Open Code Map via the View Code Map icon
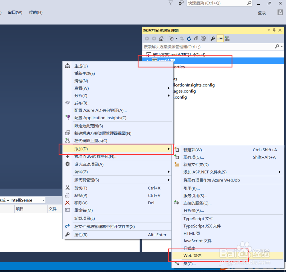 pyautogui.click(x=227, y=38)
